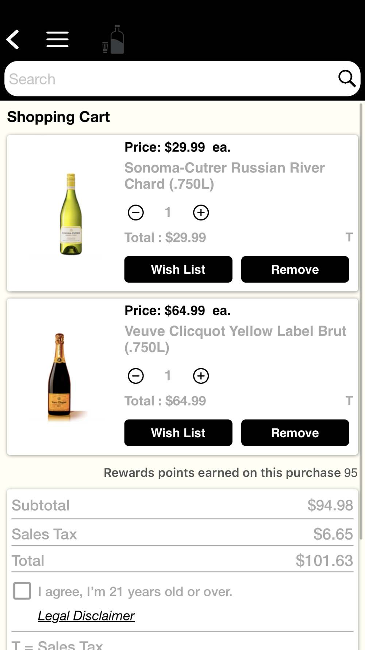Increase Veuve Clicquot quantity
365x650 pixels.
tap(201, 376)
